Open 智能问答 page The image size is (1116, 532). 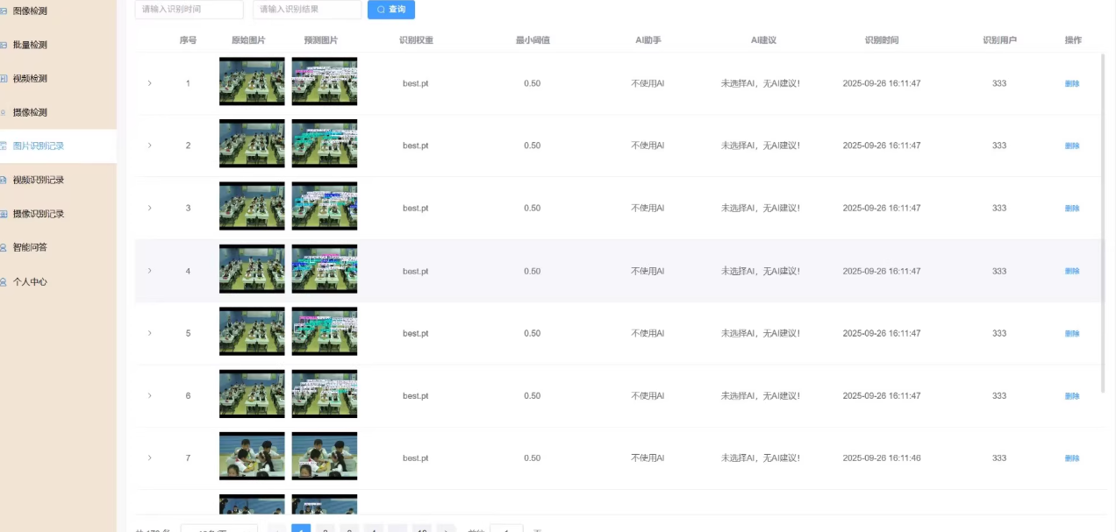coord(30,247)
